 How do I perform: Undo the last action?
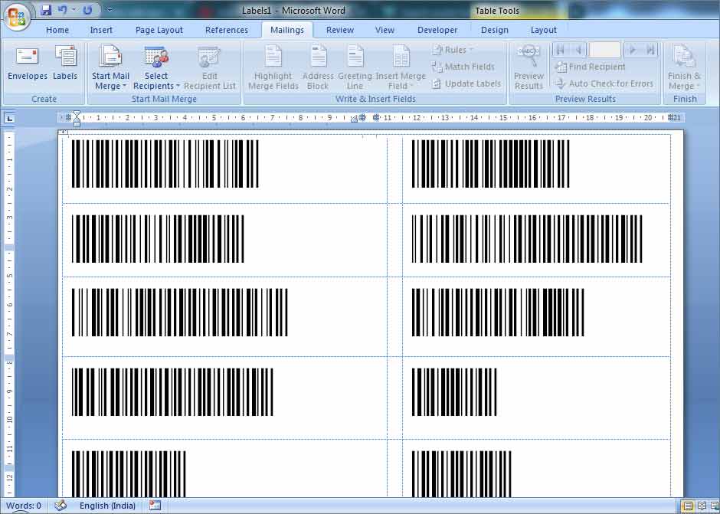(x=63, y=10)
